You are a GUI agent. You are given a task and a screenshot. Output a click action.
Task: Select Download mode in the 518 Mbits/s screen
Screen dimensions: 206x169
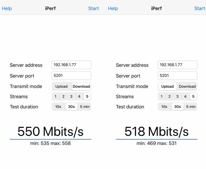pos(187,86)
